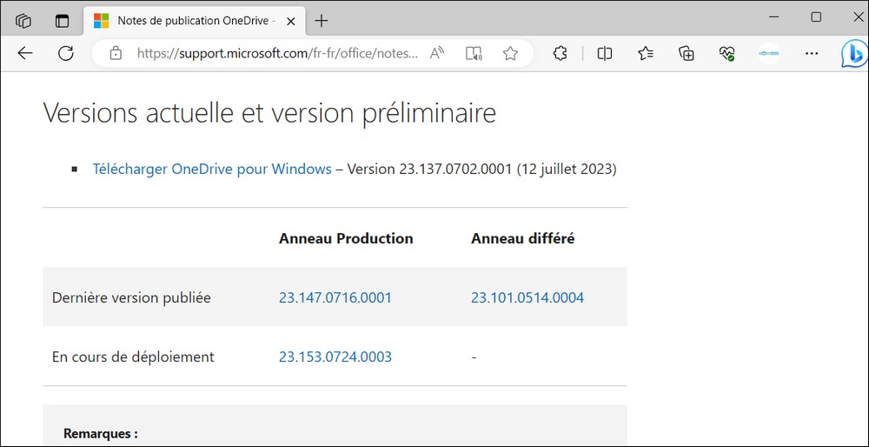The image size is (869, 447).
Task: Select the Notes de publication OneDrive tab
Action: pyautogui.click(x=194, y=21)
